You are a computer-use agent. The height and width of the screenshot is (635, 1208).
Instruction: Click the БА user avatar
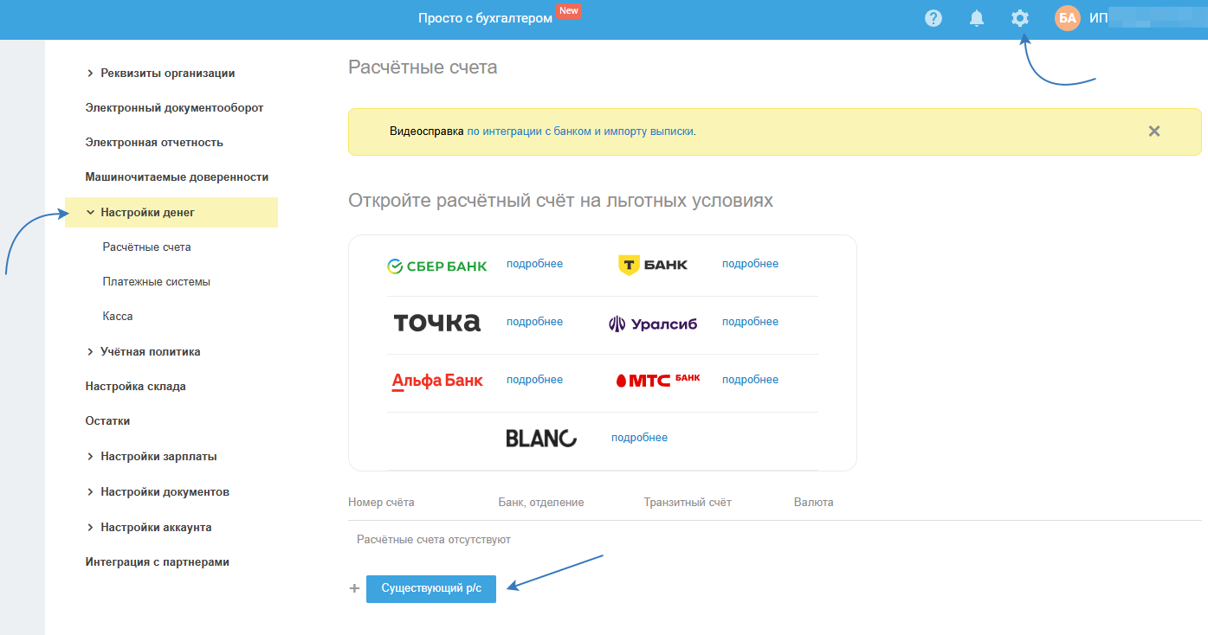[1068, 18]
